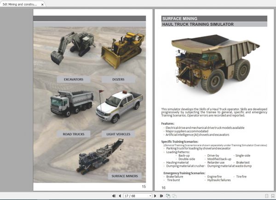Click the LIGHT VEHICLES label
This screenshot has width=276, height=200.
pos(118,134)
